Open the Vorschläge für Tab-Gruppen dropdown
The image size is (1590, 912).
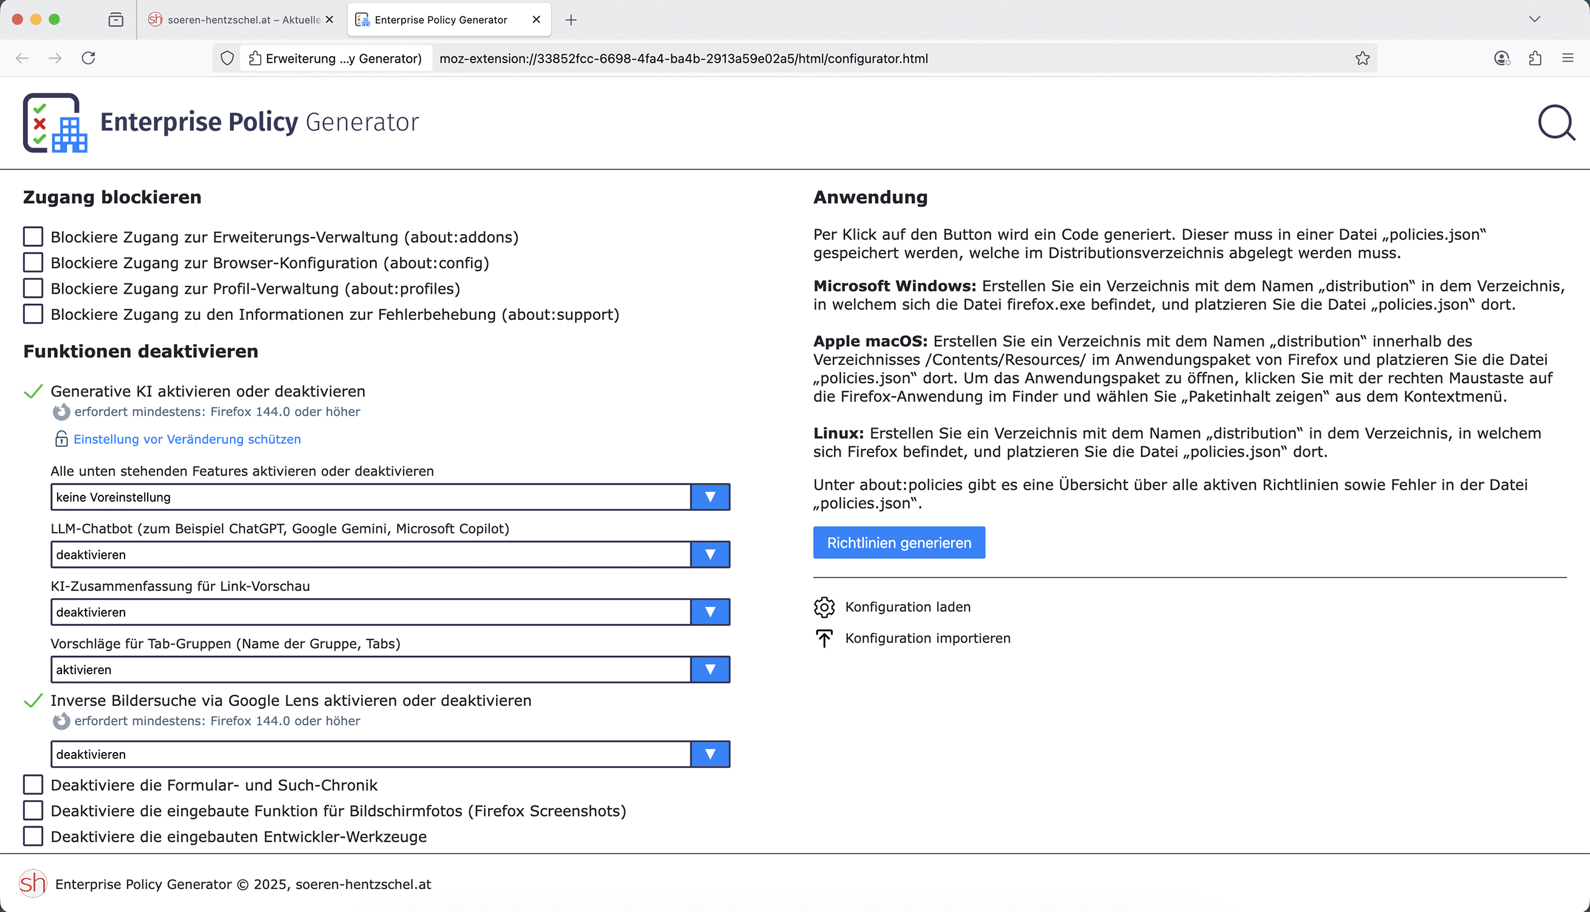(x=390, y=669)
